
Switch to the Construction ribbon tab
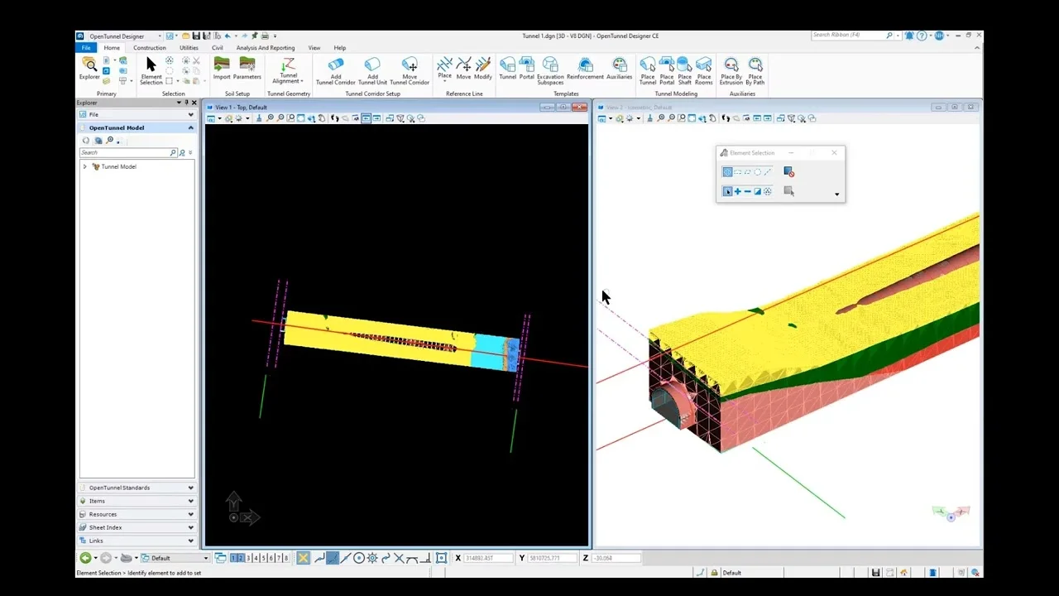[150, 48]
